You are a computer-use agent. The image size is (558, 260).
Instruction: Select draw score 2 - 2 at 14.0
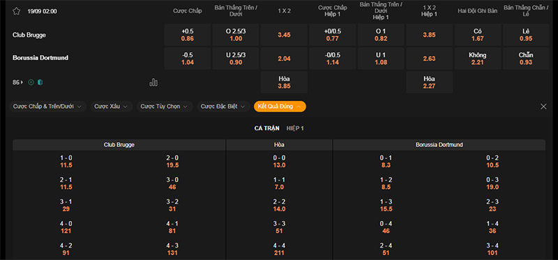[280, 205]
